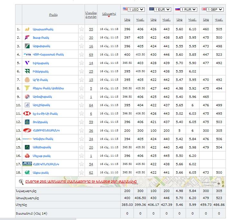The image size is (241, 220).
Task: Click the Mellat bank logo in row 16
Action: point(27,156)
